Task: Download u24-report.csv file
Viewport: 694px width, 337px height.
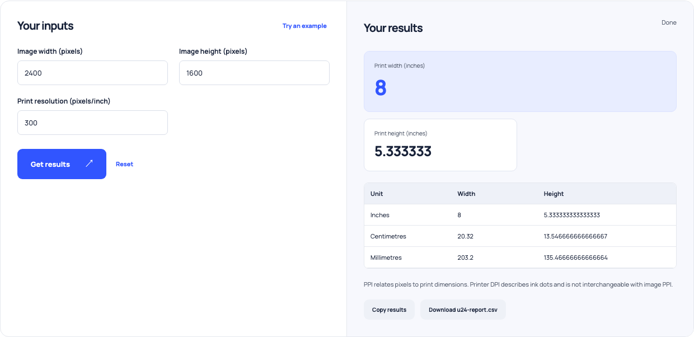Action: 463,310
